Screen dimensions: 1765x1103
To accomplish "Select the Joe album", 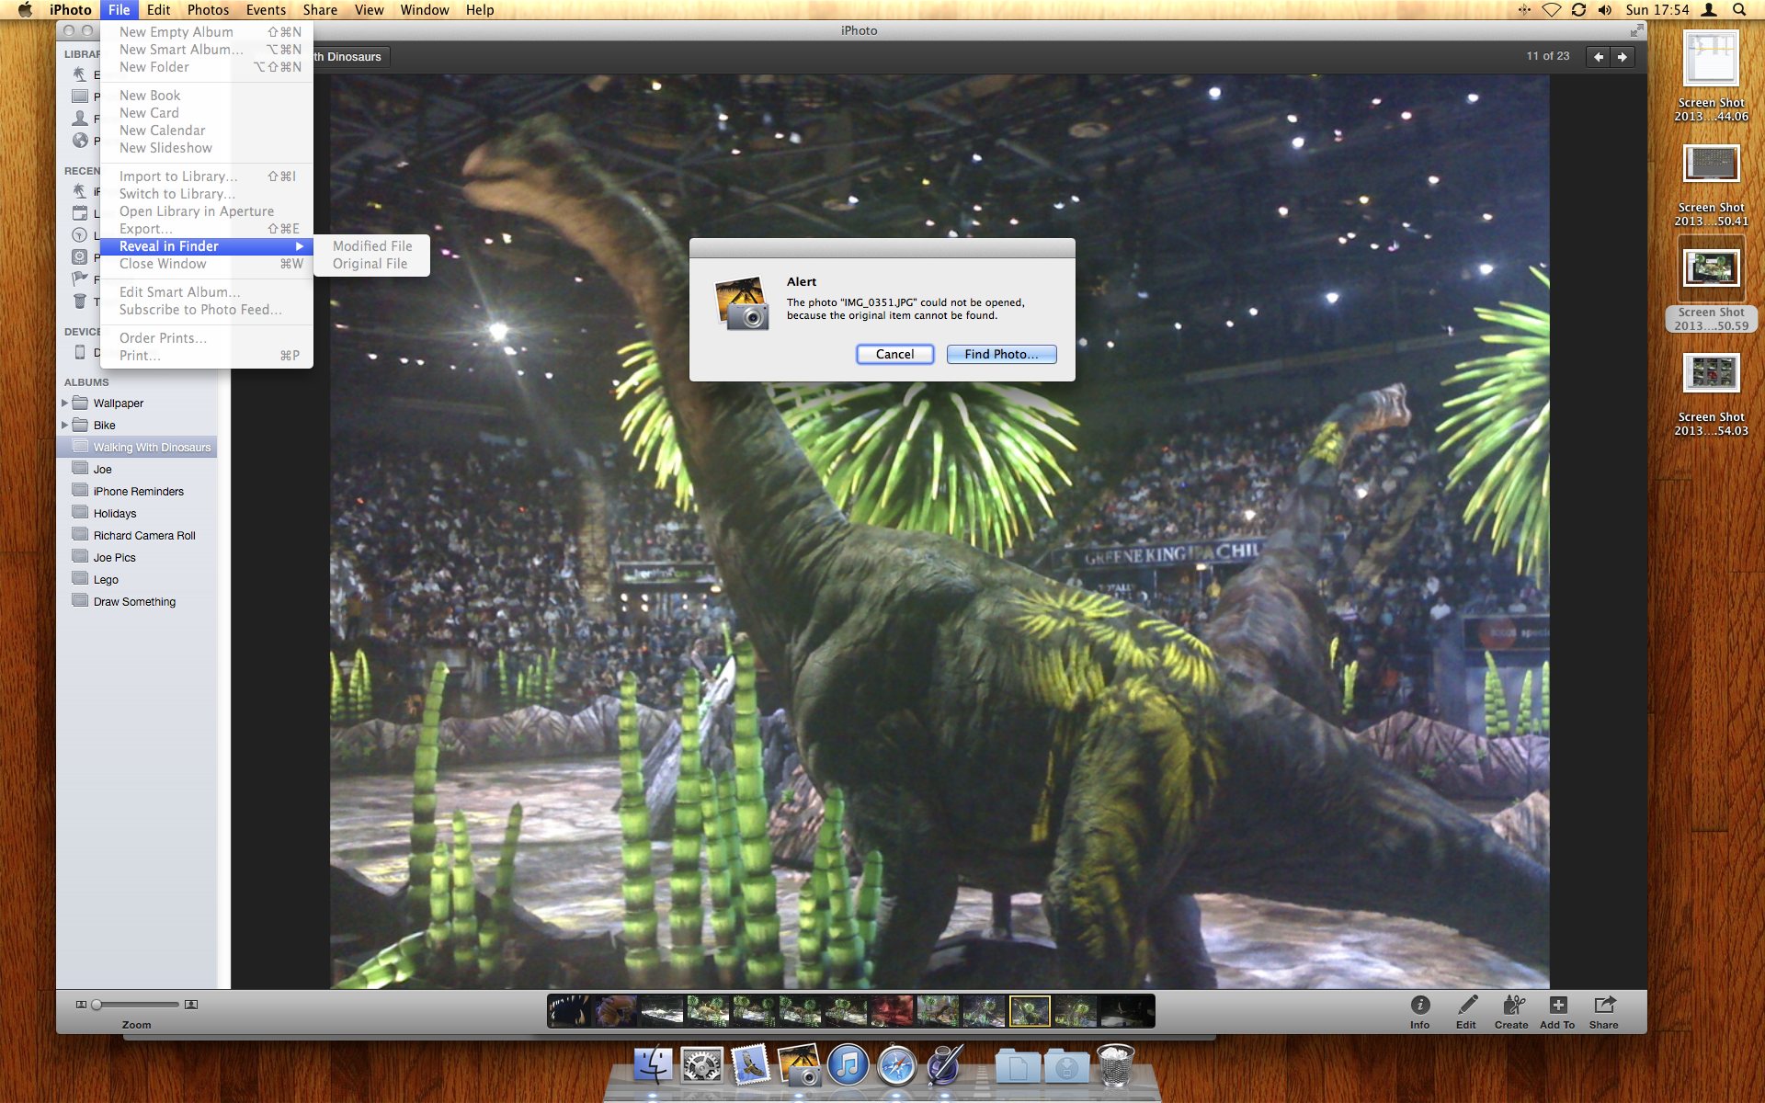I will coord(137,470).
